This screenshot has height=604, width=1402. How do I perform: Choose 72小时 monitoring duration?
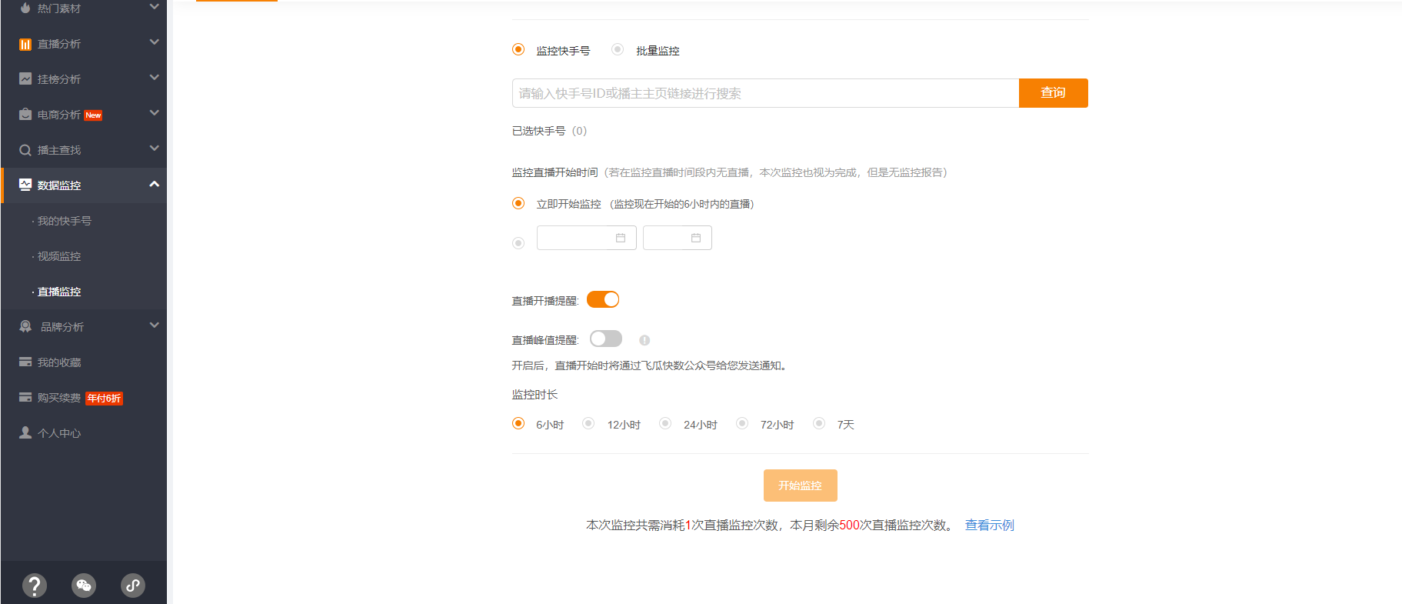742,423
